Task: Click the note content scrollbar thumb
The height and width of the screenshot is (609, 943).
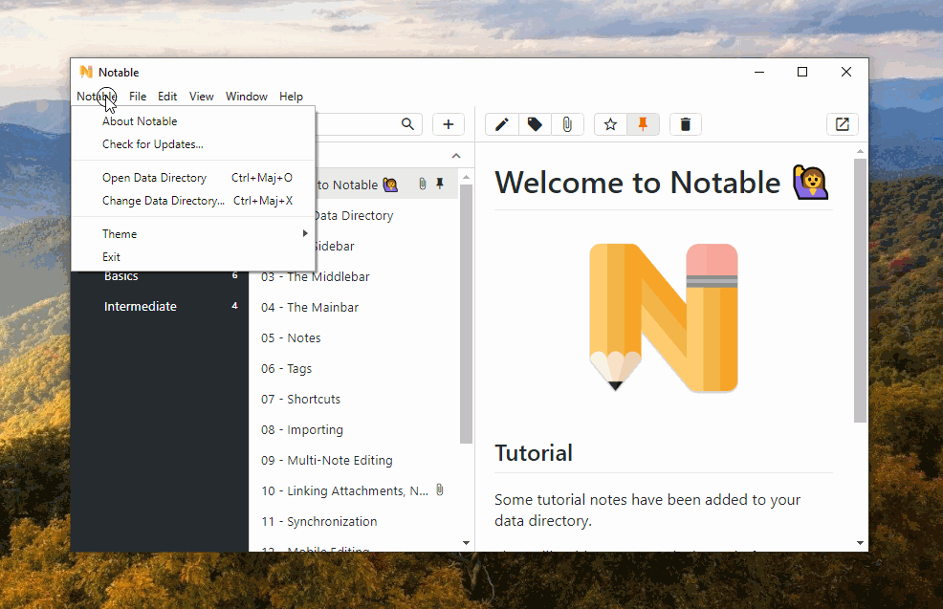Action: point(860,291)
